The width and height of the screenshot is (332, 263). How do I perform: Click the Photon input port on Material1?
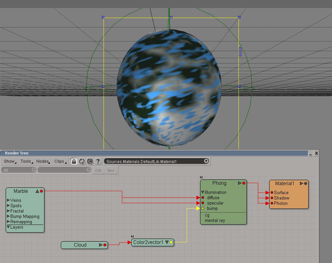click(272, 203)
